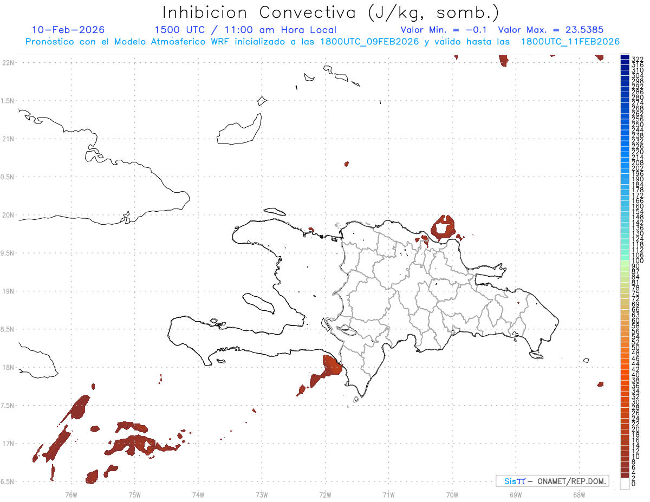Viewport: 650px width, 502px height.
Task: Click the date '10-Feb-2026'
Action: 68,30
